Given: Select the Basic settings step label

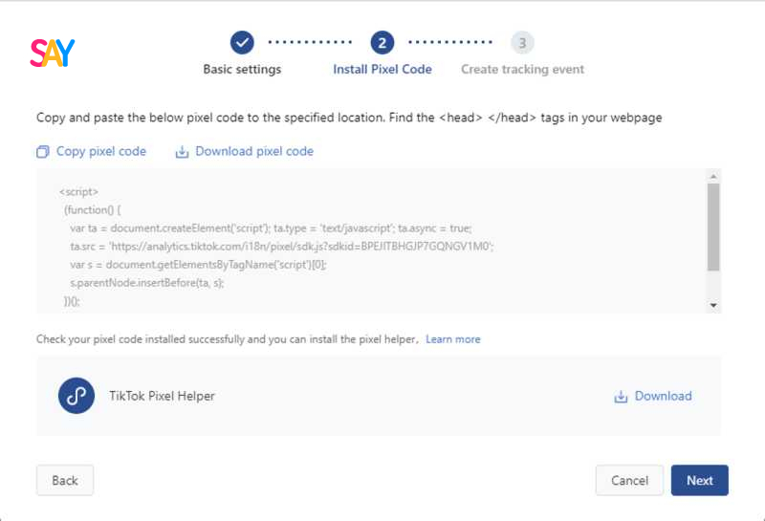Looking at the screenshot, I should (x=242, y=69).
